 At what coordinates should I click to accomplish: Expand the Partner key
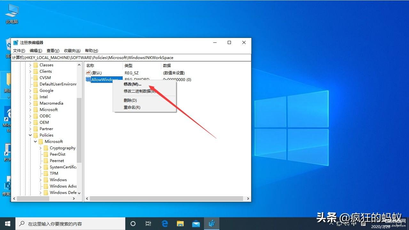(x=30, y=129)
